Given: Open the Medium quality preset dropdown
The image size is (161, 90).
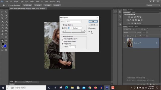Looking at the screenshot, I should [77, 28].
